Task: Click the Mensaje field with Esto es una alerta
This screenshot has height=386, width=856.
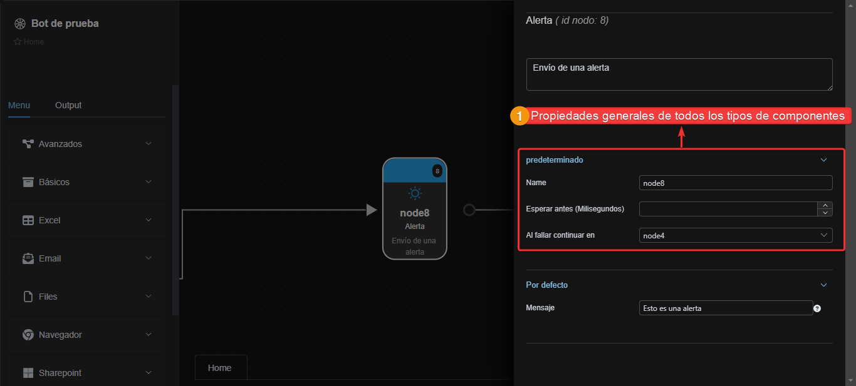Action: coord(726,308)
